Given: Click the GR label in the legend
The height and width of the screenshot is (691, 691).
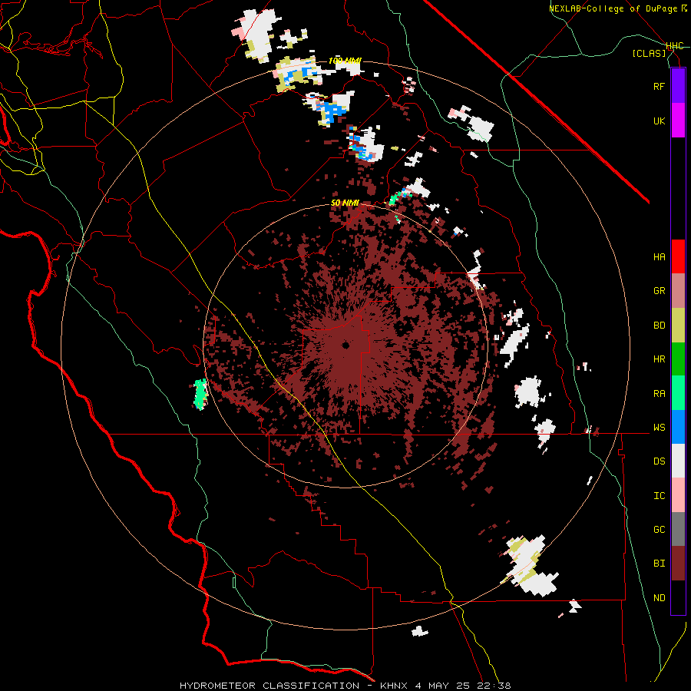Looking at the screenshot, I should (x=659, y=291).
